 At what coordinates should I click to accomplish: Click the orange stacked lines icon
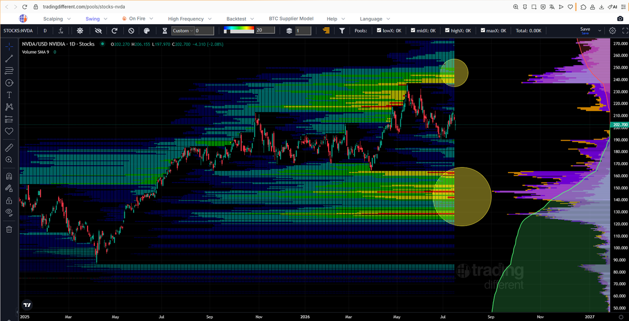[327, 31]
